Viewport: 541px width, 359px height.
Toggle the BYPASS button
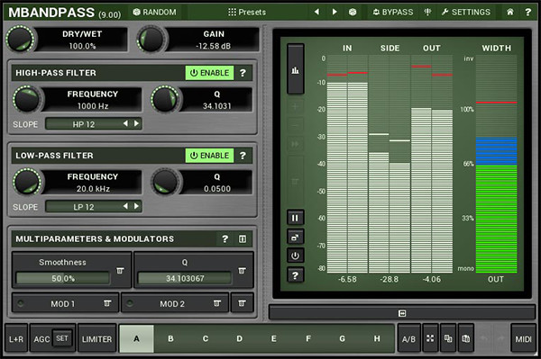[392, 12]
